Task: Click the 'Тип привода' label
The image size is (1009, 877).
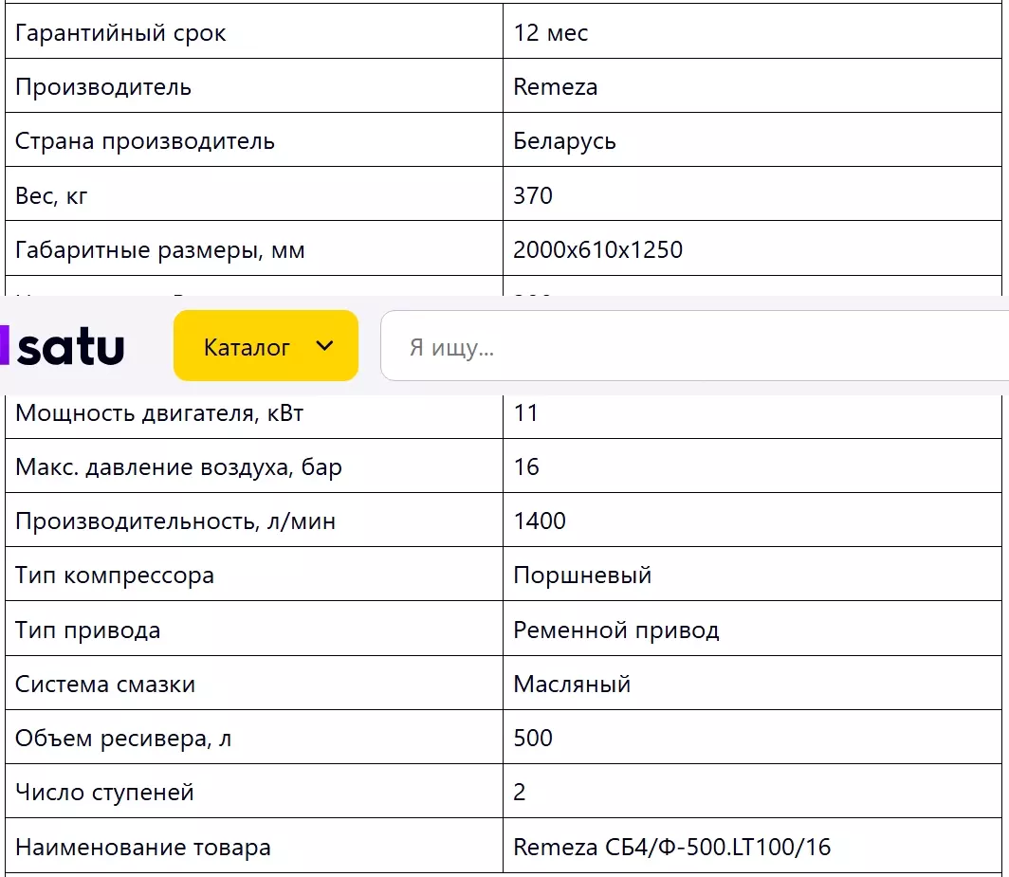Action: (x=87, y=630)
